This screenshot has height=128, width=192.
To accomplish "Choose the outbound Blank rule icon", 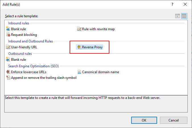I will pos(8,60).
